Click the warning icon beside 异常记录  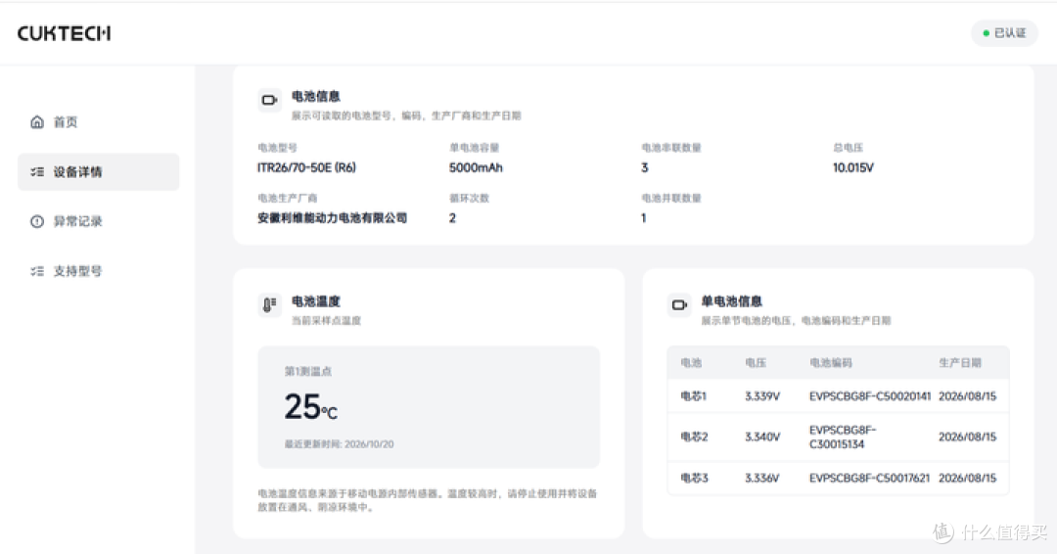click(x=37, y=221)
